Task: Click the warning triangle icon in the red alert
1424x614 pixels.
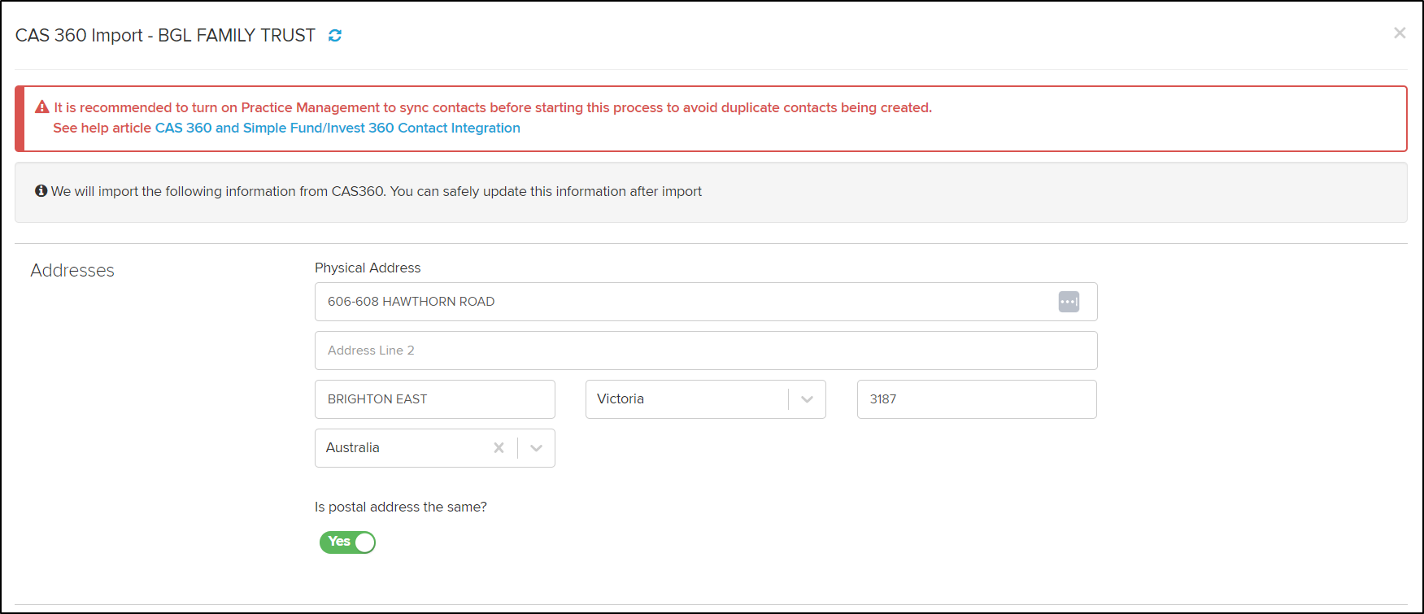Action: [42, 107]
